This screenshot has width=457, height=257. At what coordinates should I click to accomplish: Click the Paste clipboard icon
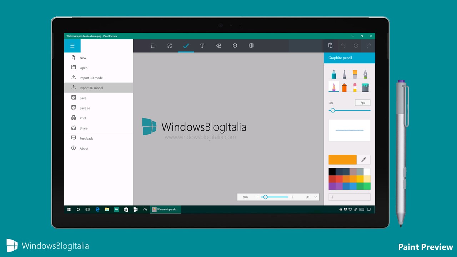330,46
